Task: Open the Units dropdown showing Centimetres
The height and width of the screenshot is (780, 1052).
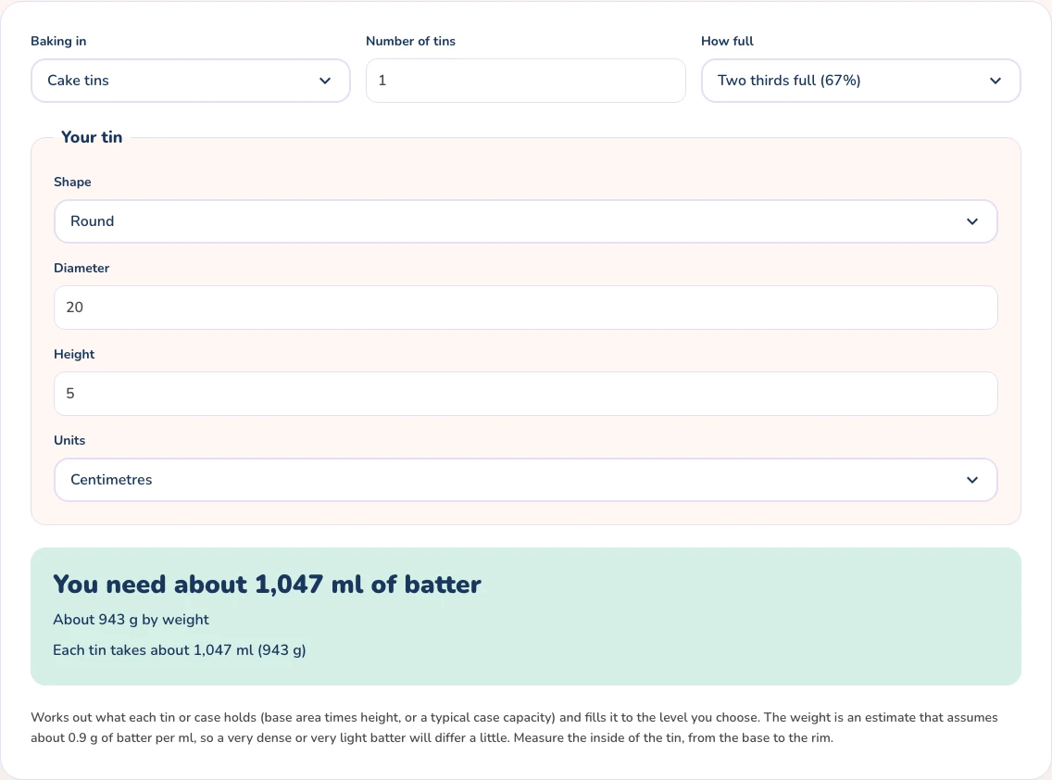Action: (525, 480)
